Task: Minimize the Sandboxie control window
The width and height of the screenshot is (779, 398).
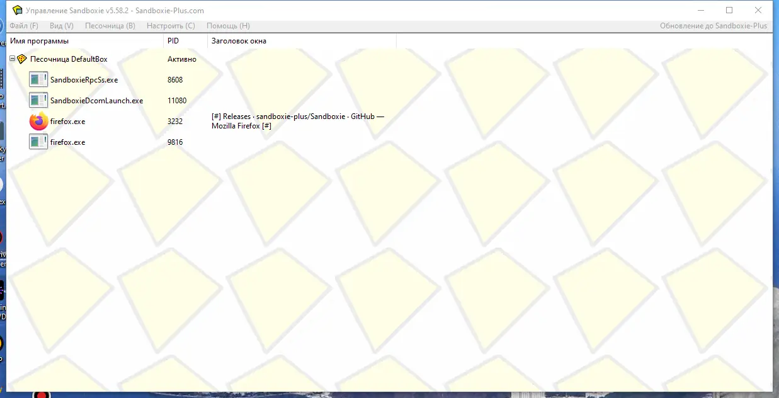Action: click(x=700, y=10)
